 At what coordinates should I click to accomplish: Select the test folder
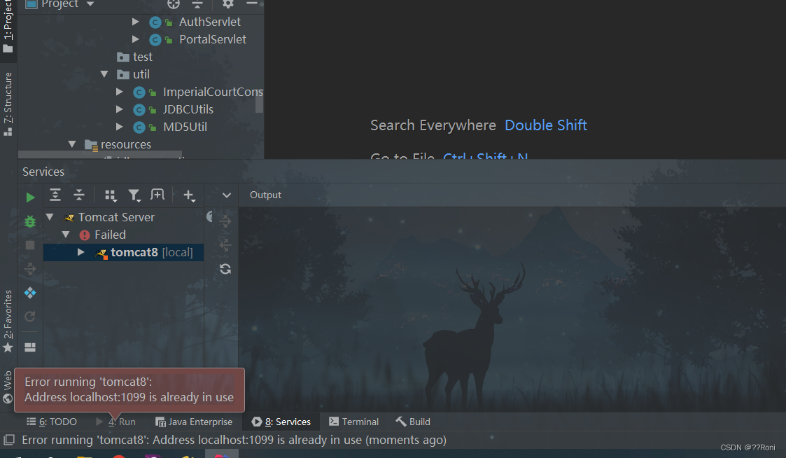[x=142, y=57]
